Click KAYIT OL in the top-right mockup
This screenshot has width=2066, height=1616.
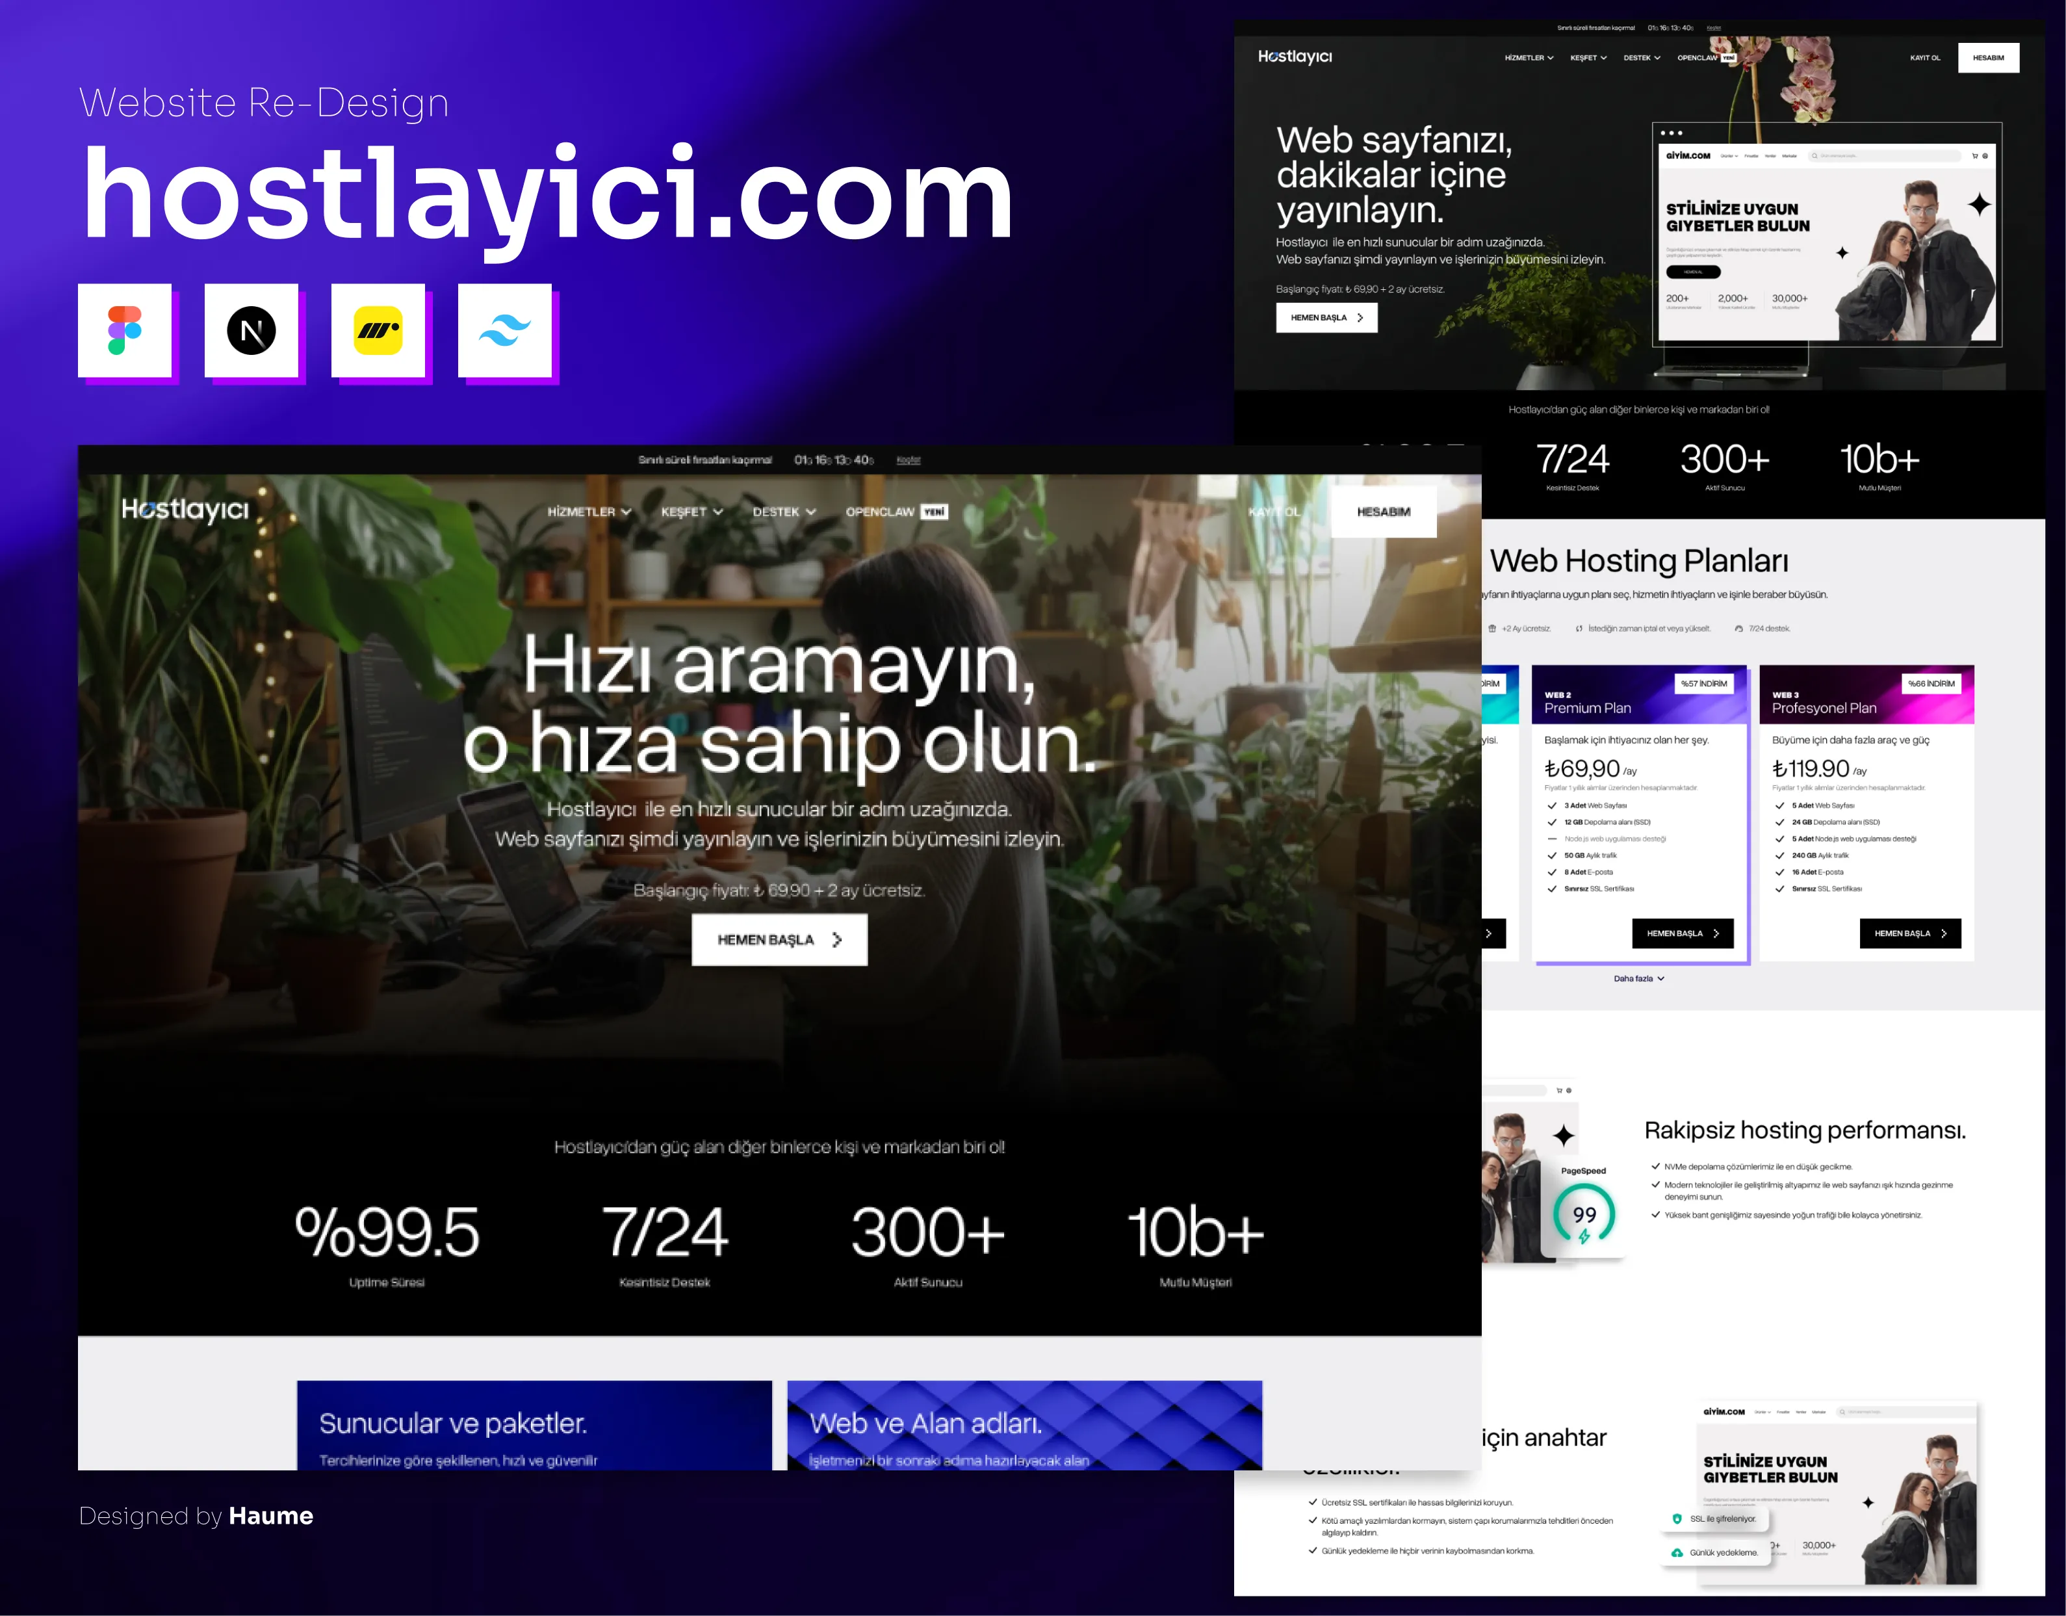pyautogui.click(x=1924, y=58)
